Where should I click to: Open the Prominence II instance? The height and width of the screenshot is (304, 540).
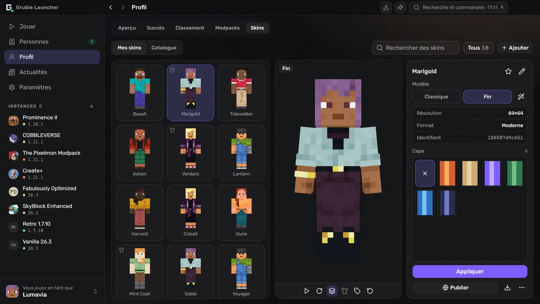pyautogui.click(x=52, y=121)
